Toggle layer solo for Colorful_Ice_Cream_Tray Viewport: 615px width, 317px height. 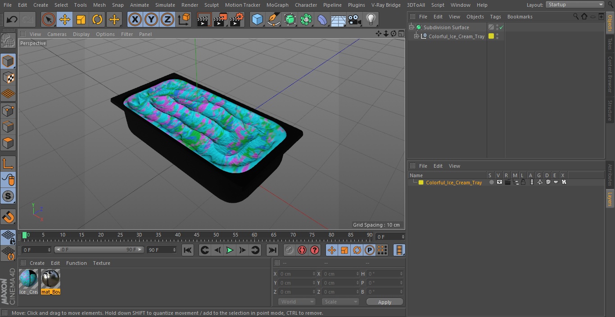492,183
